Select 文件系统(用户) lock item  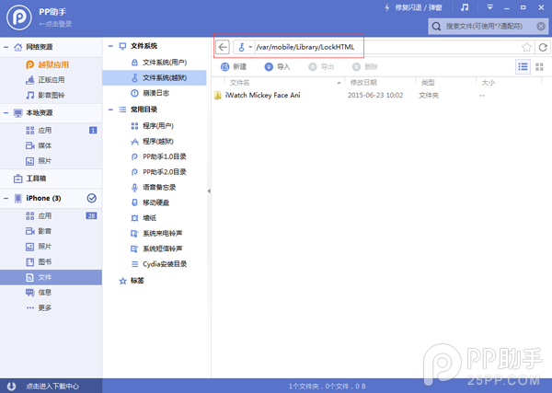tap(155, 63)
